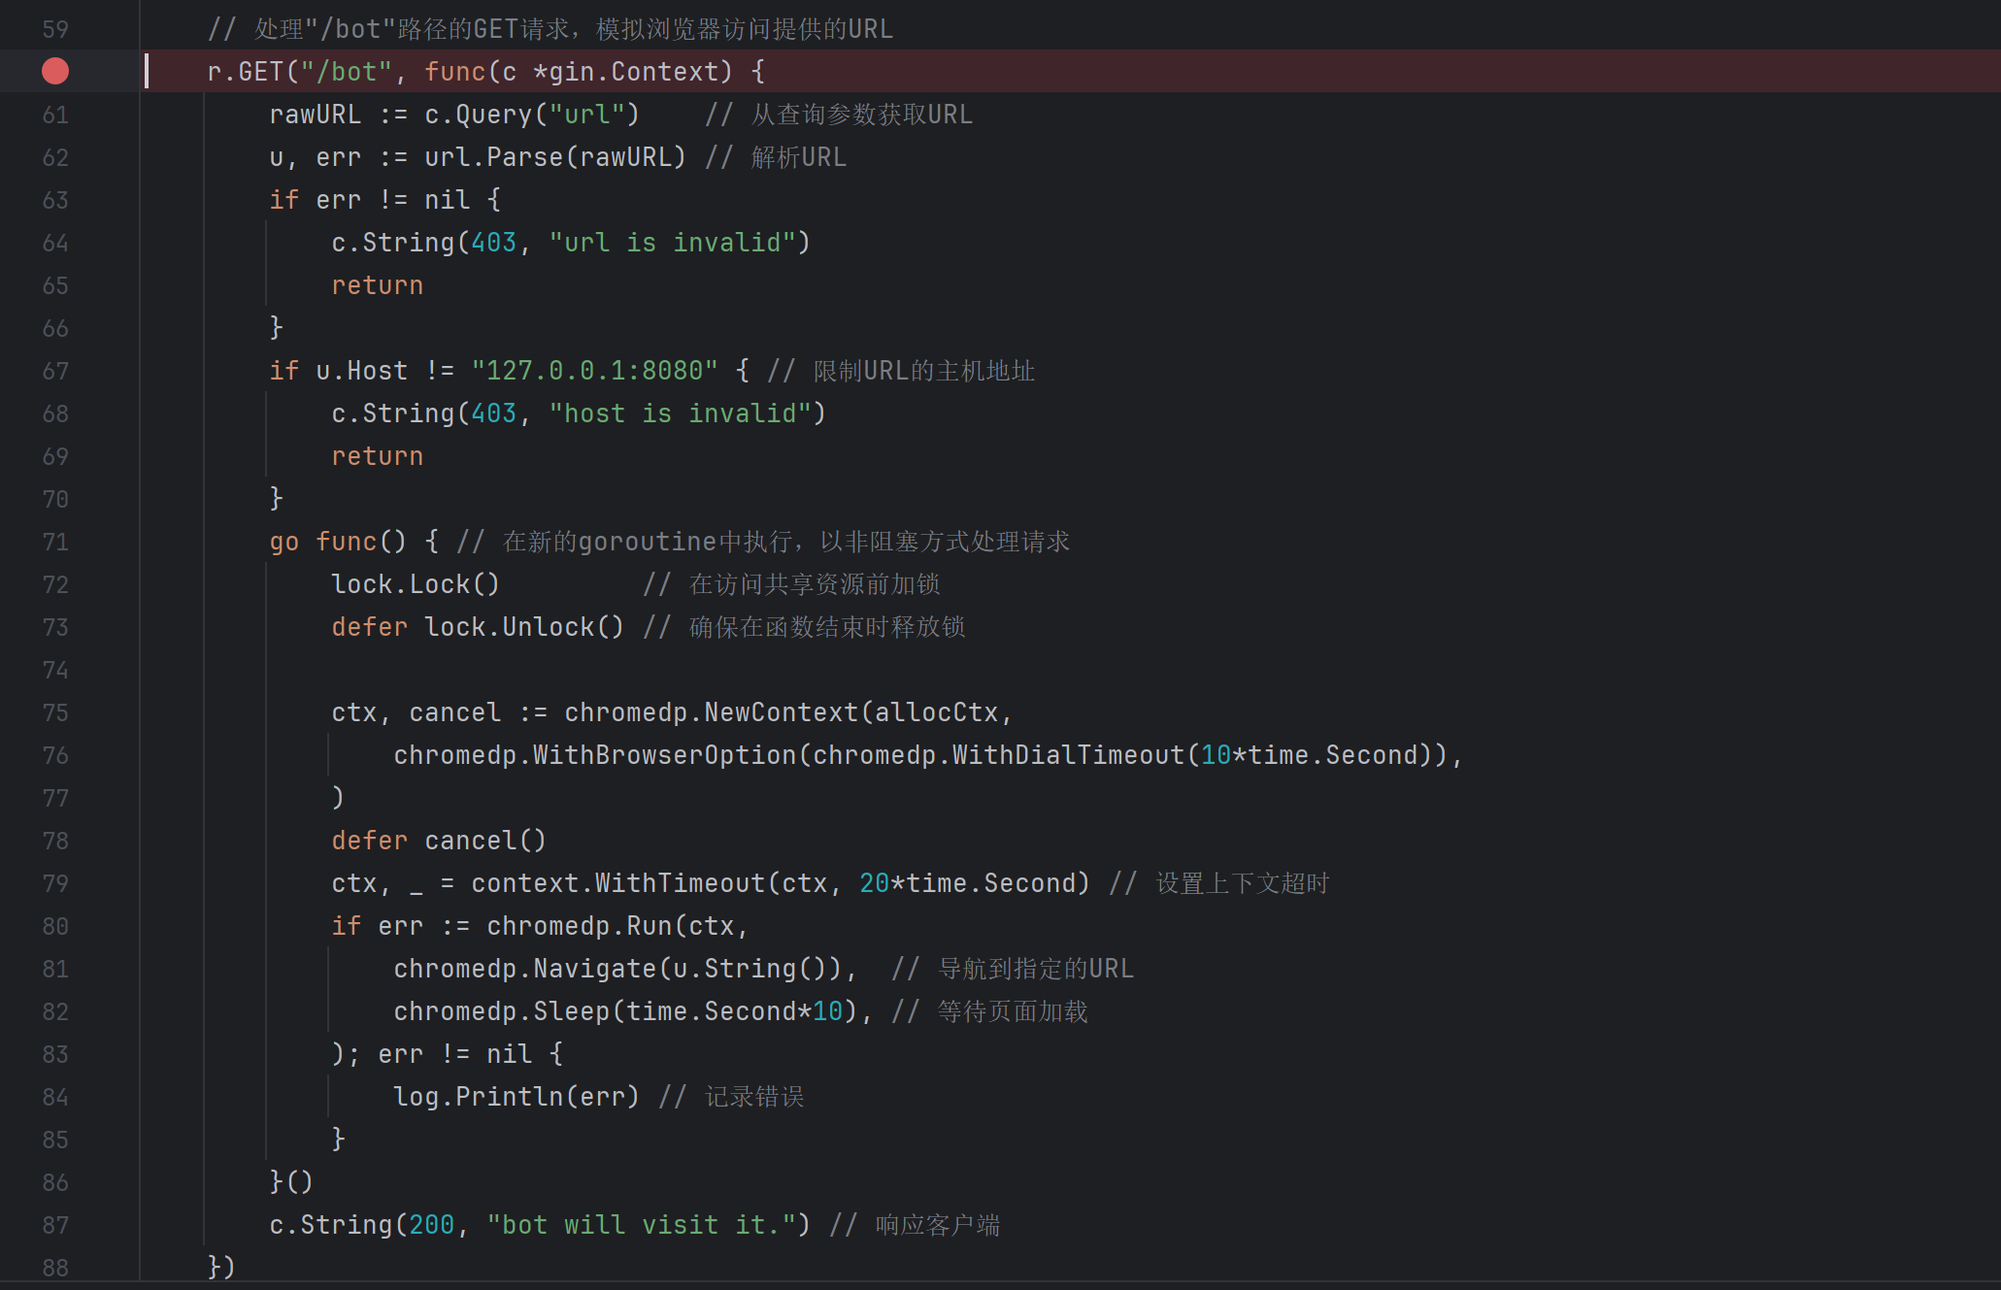Click chromedp.Run(ctx, call
Viewport: 2001px width, 1290px height.
coord(618,926)
